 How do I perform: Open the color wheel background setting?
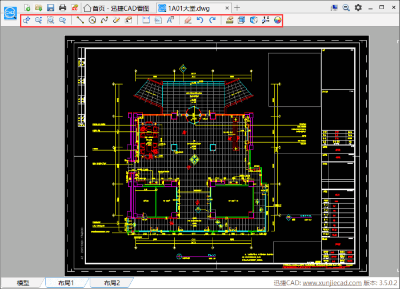click(x=278, y=21)
